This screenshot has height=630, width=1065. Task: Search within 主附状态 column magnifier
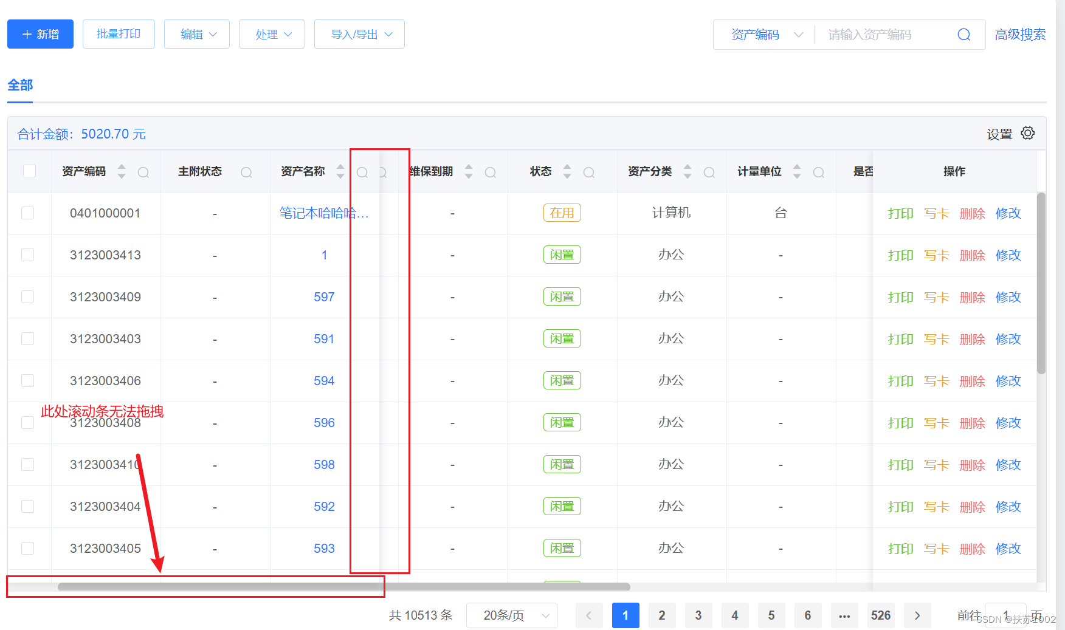click(x=246, y=173)
